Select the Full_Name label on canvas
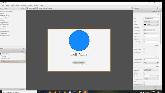 (x=79, y=54)
